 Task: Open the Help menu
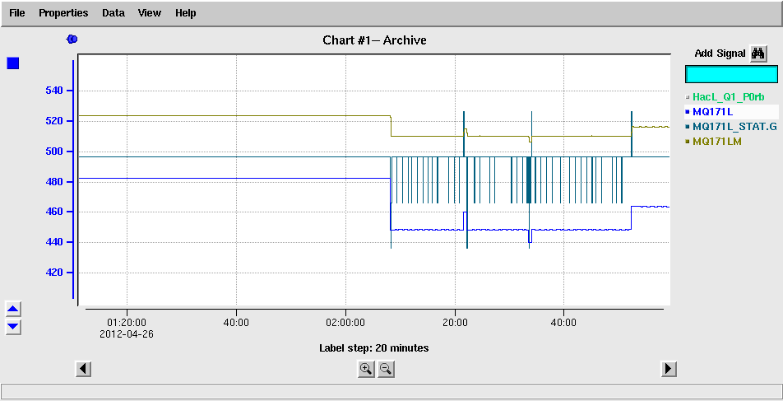pyautogui.click(x=185, y=13)
